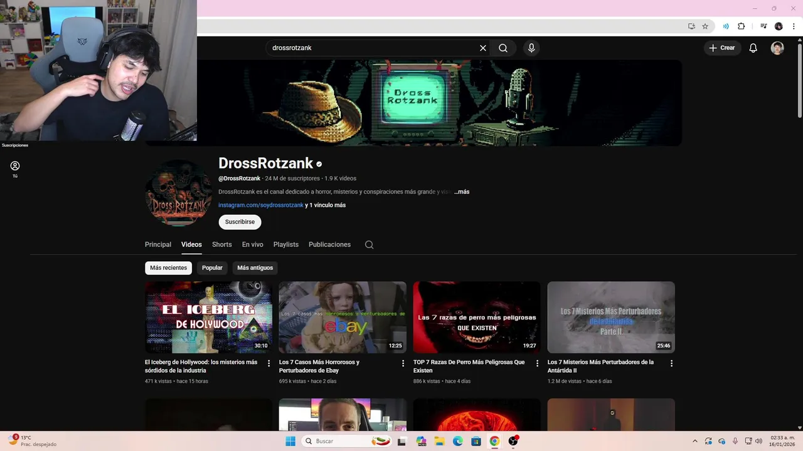Open options for Misterios de la Antártida II video

click(x=671, y=363)
